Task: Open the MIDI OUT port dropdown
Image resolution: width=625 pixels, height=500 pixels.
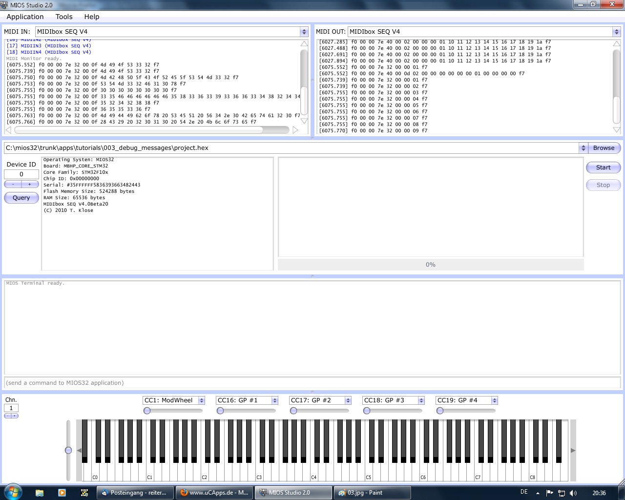Action: 616,32
